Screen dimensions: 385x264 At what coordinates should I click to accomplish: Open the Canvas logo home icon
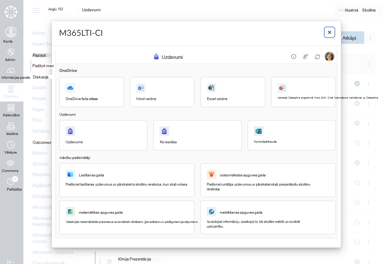click(x=11, y=12)
